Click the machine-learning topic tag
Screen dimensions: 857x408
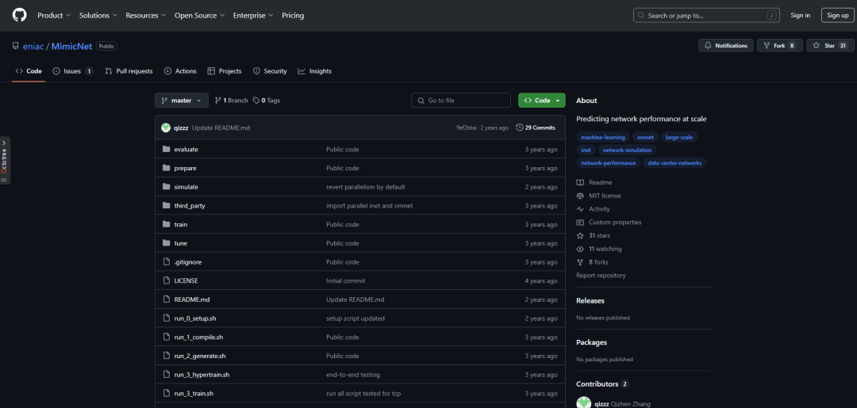point(603,138)
